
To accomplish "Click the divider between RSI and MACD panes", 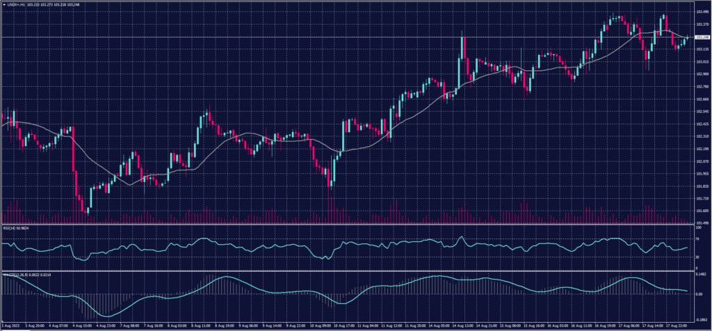I will coord(348,270).
